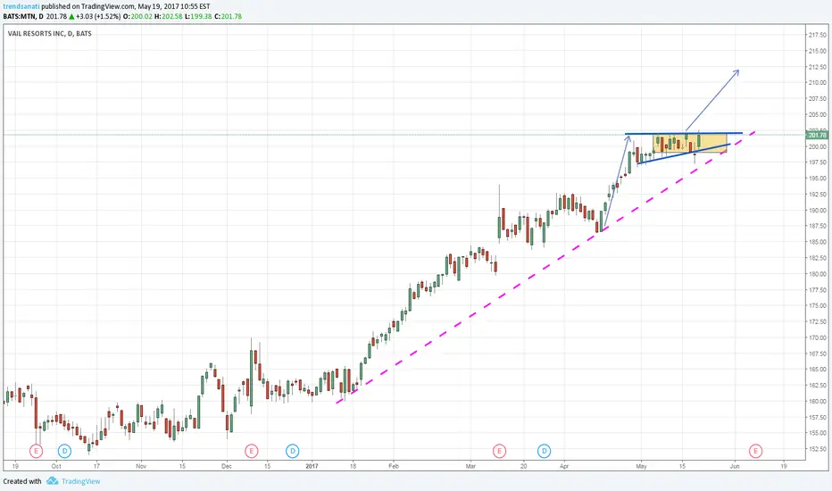Click the Jun date axis label

coord(735,467)
